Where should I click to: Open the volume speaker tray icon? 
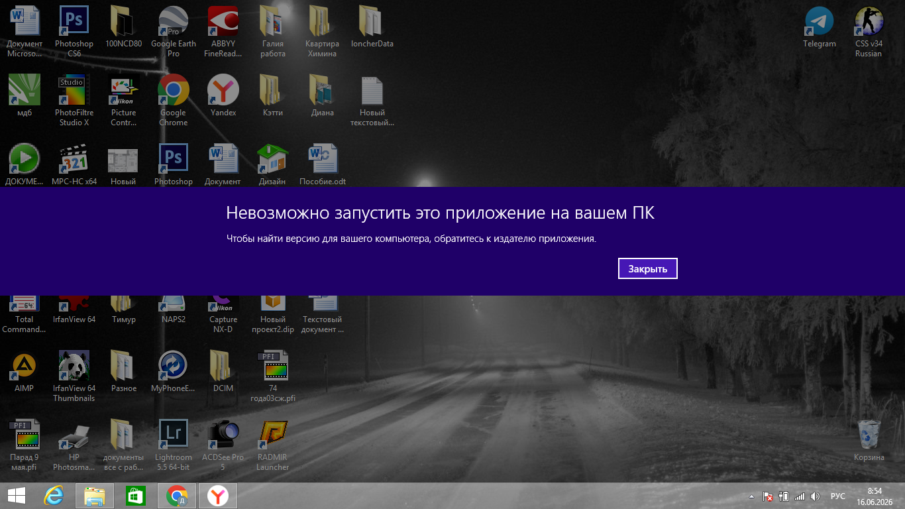pos(816,496)
